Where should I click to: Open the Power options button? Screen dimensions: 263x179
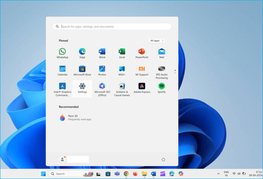click(163, 160)
